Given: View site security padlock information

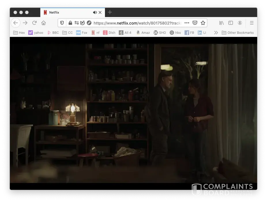Looking at the screenshot, I should click(x=70, y=23).
